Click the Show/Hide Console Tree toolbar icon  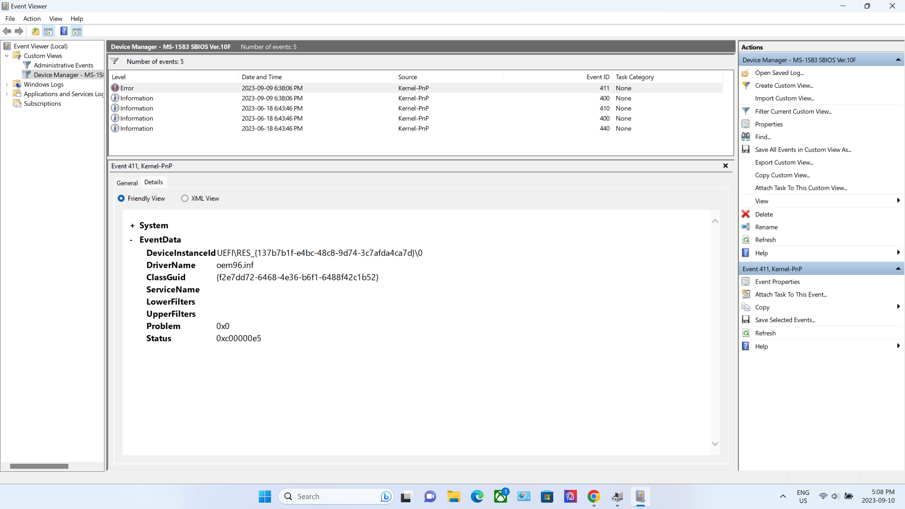point(48,31)
